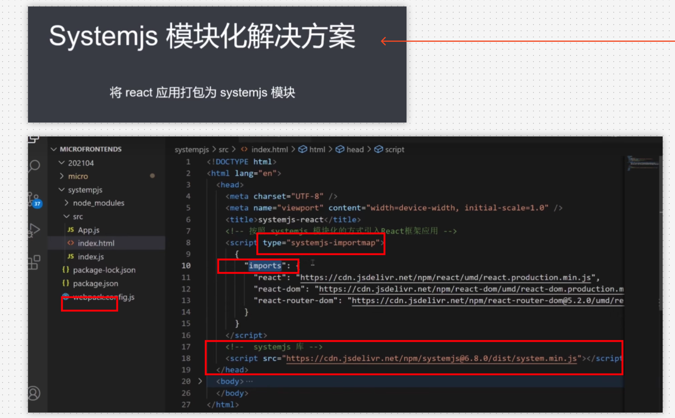
Task: Open the Extensions view icon
Action: pos(34,262)
